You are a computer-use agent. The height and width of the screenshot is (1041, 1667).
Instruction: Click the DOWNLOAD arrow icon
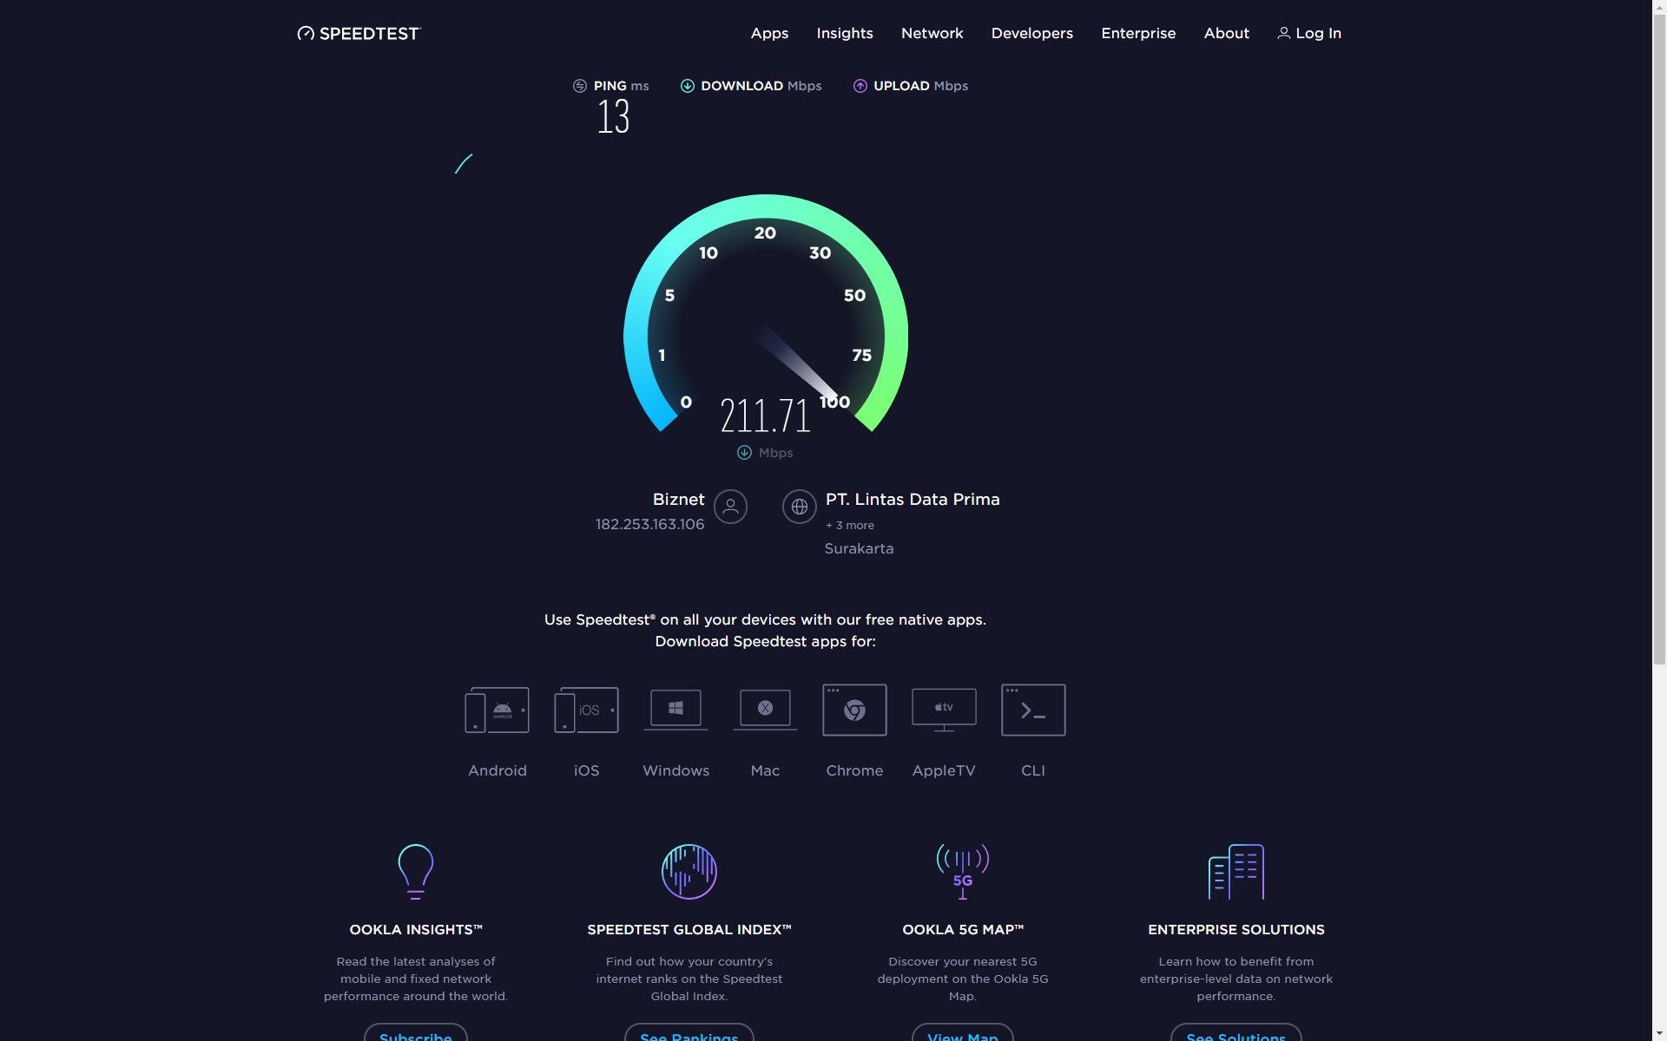[687, 86]
